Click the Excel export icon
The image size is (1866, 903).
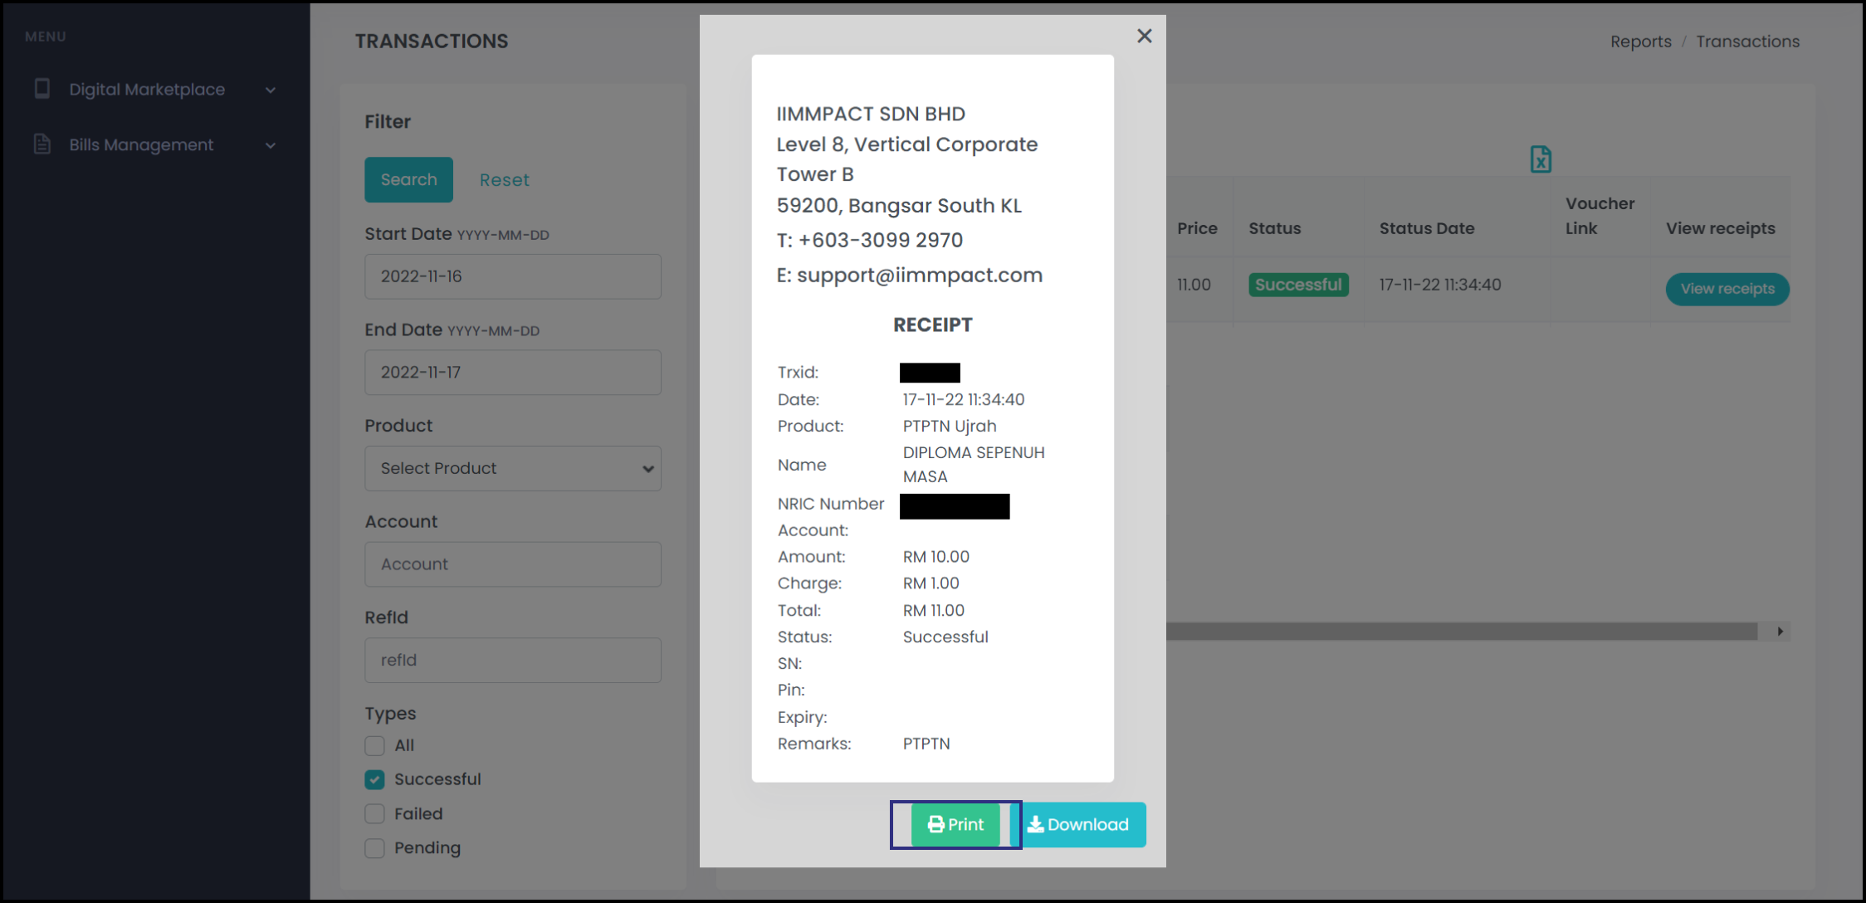click(x=1541, y=159)
